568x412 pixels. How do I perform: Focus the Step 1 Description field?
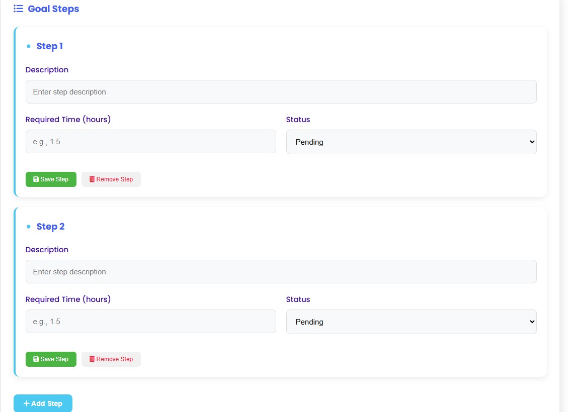pyautogui.click(x=281, y=92)
